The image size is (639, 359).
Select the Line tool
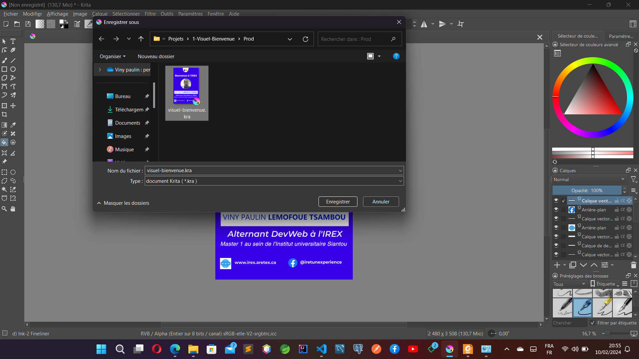(x=13, y=60)
